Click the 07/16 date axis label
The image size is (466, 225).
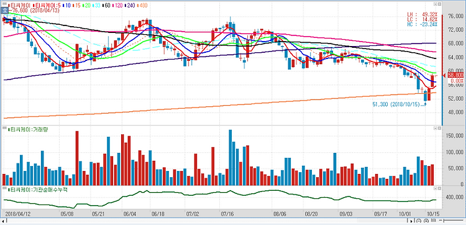tap(227, 214)
